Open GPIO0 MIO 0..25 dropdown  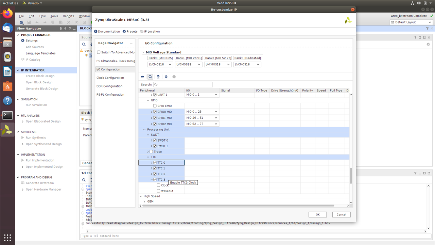click(202, 112)
